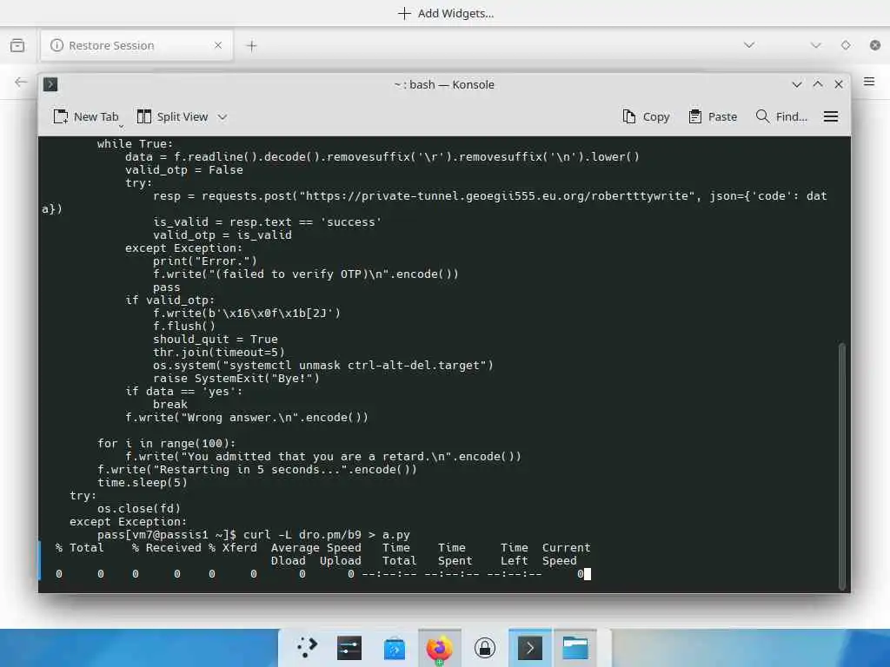The height and width of the screenshot is (667, 890).
Task: Switch to Firefox from the taskbar
Action: [x=439, y=648]
